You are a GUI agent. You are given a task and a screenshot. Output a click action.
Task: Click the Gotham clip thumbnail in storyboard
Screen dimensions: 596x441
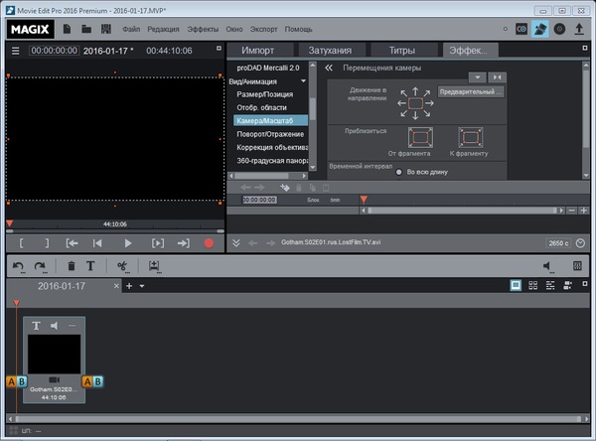55,354
